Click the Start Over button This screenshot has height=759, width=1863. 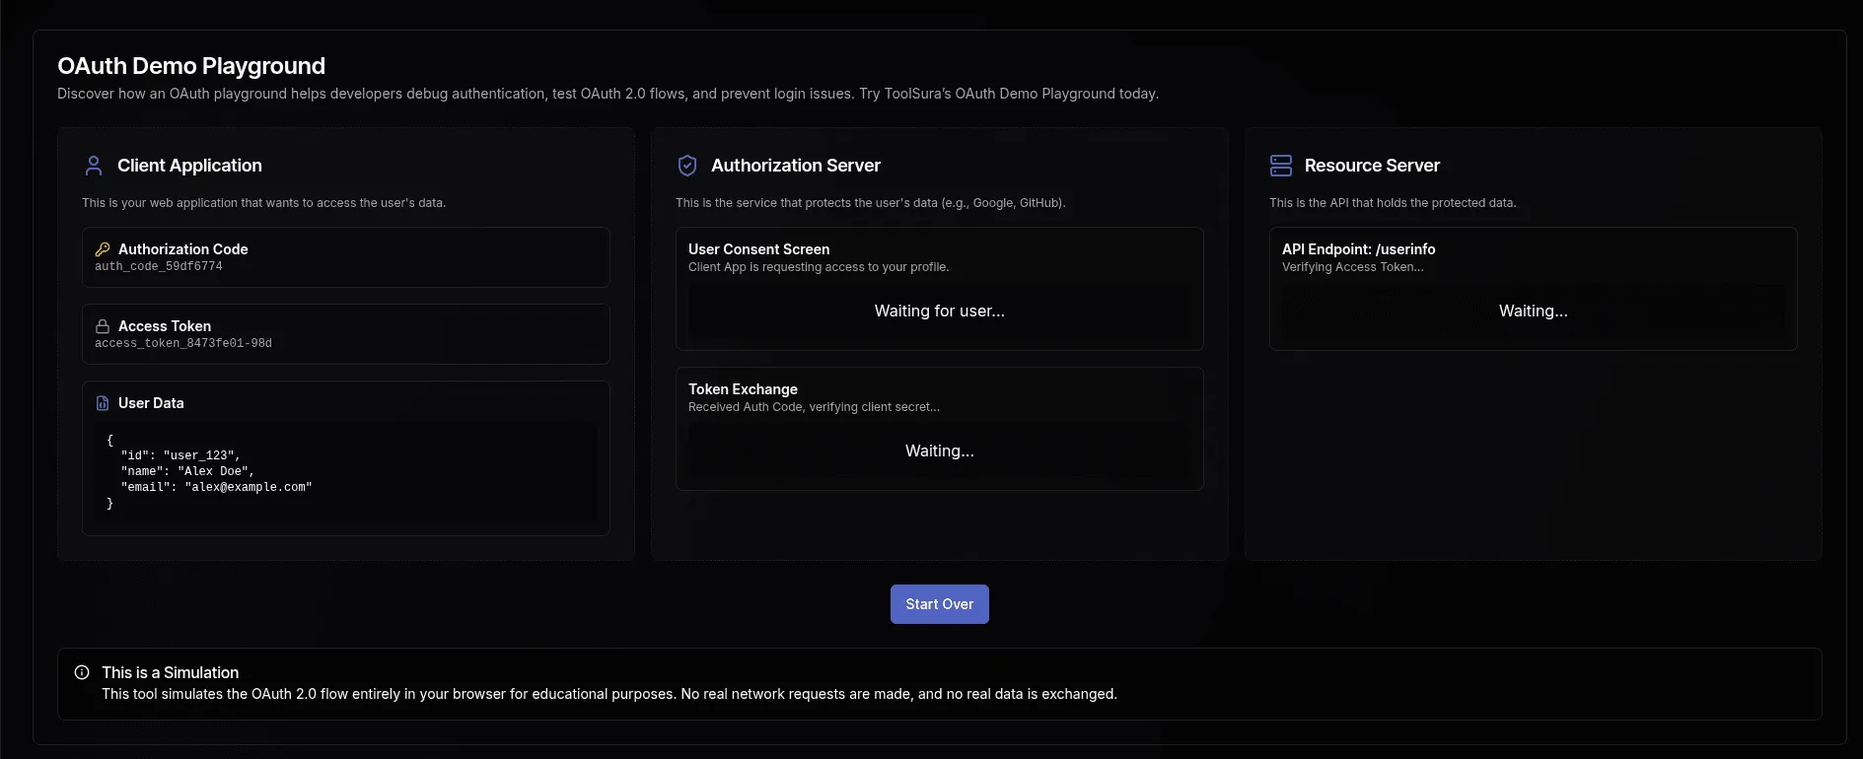click(939, 604)
